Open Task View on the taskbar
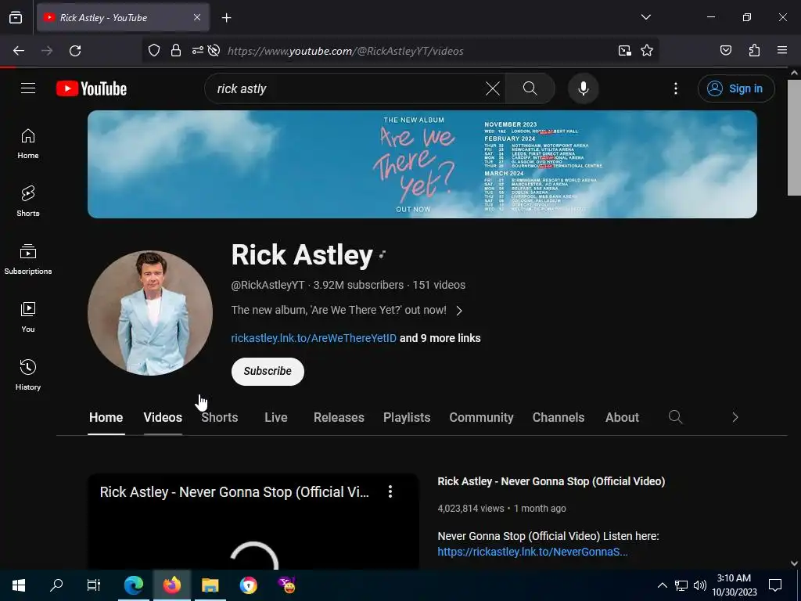 tap(94, 585)
